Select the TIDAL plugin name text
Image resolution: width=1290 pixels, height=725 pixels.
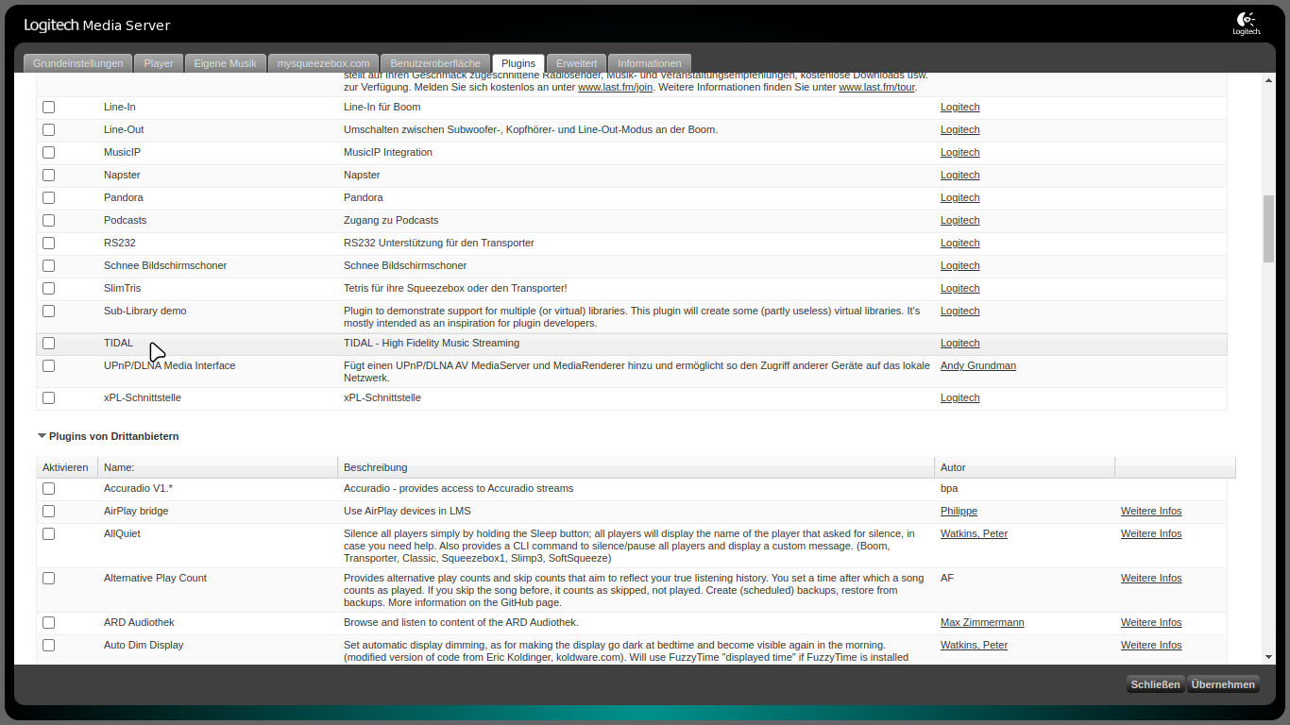coord(118,343)
